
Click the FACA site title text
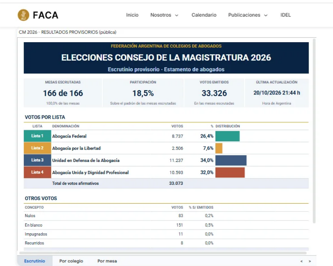tap(45, 15)
